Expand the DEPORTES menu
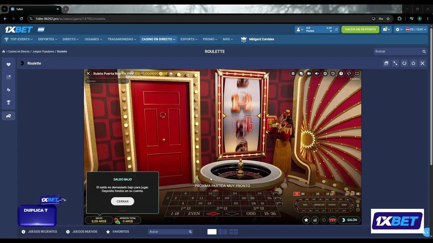Viewport: 433px width, 243px height. (47, 39)
